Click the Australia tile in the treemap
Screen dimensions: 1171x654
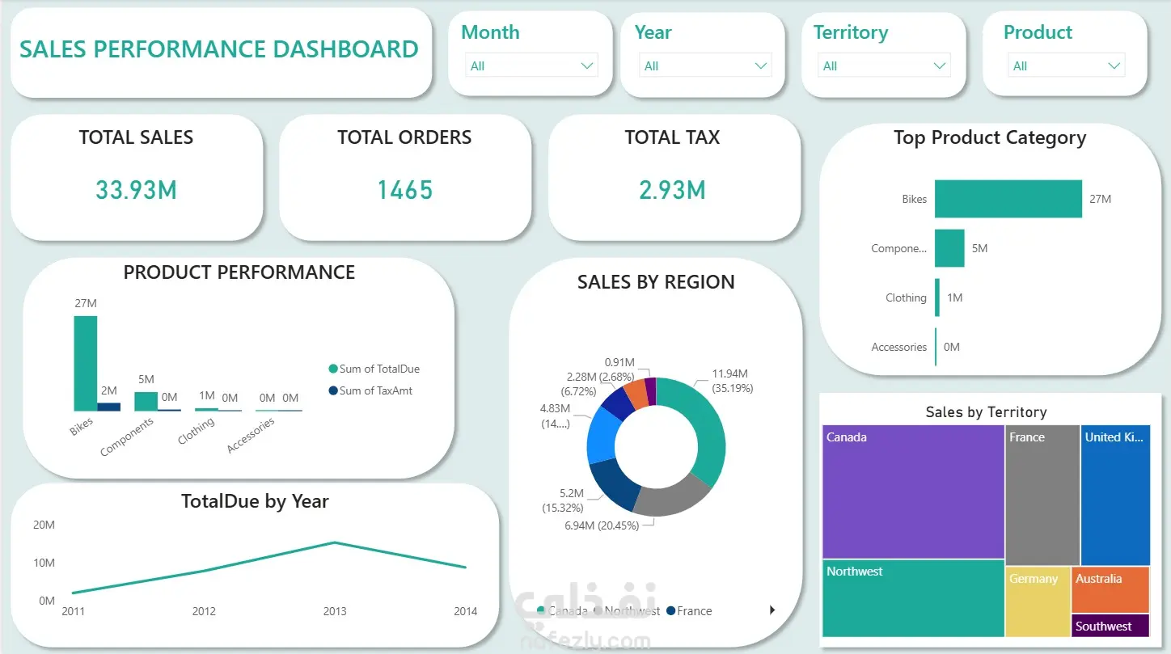tap(1110, 589)
